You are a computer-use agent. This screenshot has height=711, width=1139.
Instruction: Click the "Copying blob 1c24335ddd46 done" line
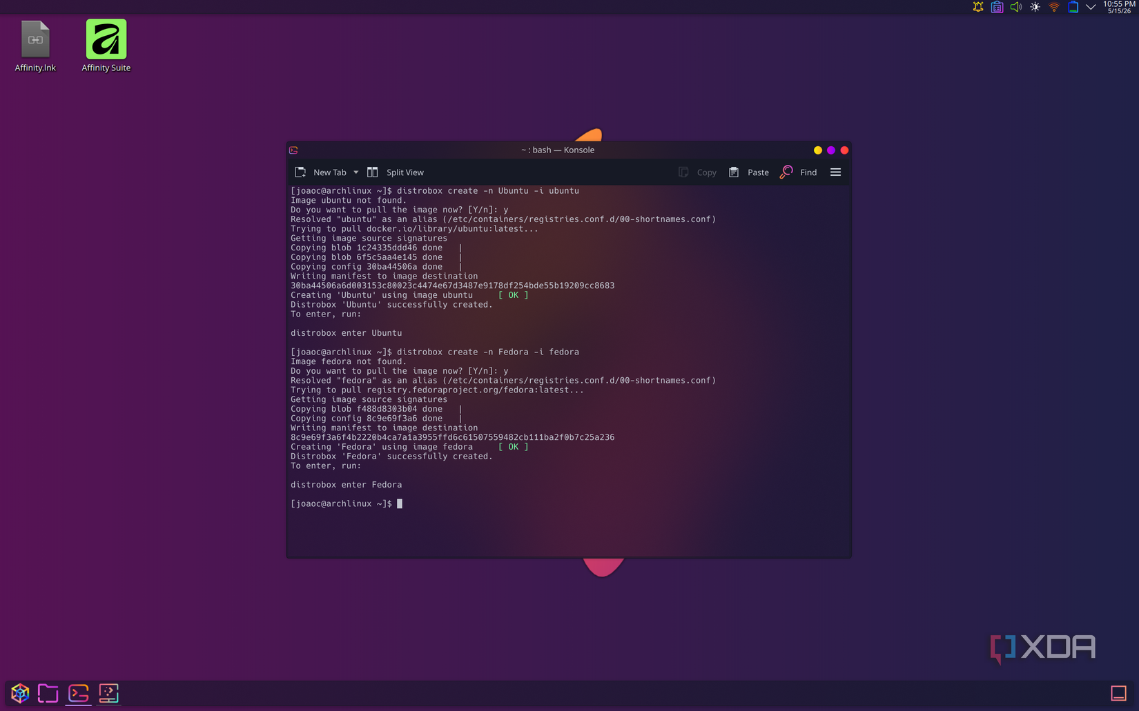point(367,248)
